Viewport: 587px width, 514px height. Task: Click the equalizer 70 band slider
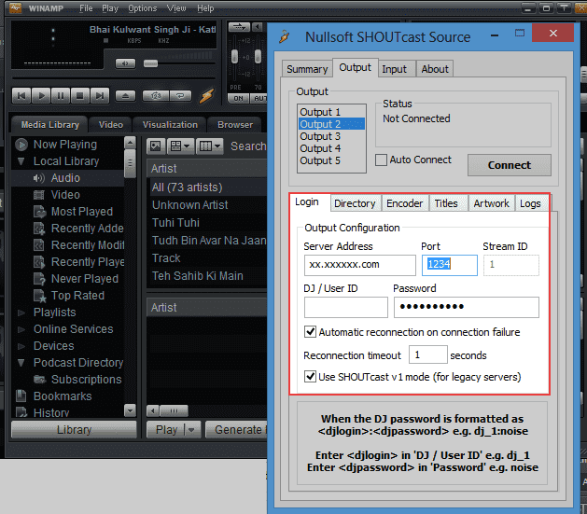(x=258, y=57)
